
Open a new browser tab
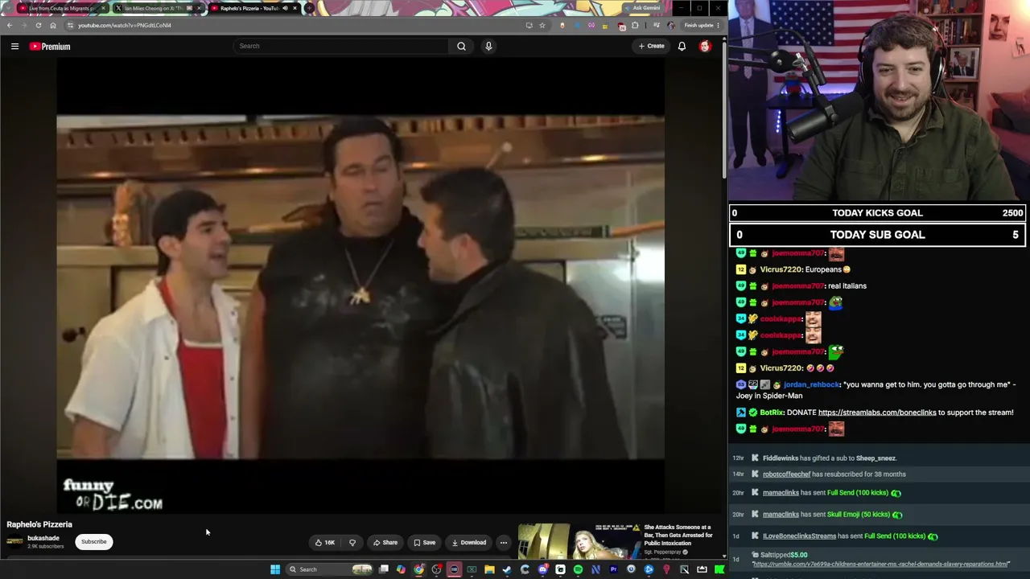[x=310, y=8]
